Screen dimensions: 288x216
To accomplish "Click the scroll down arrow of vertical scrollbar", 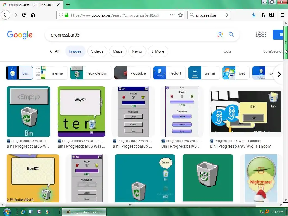I will (x=285, y=200).
